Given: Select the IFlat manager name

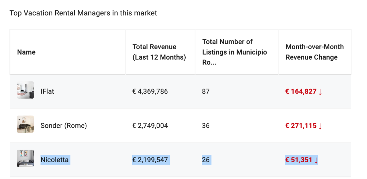Looking at the screenshot, I should point(47,91).
